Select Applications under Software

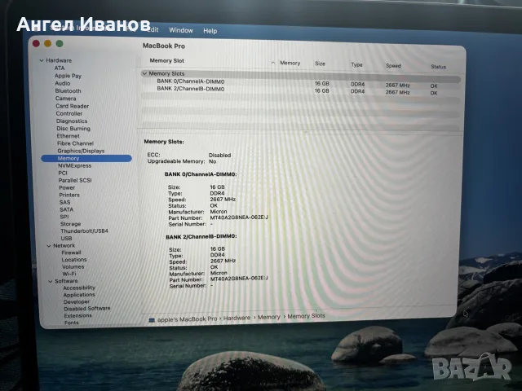[x=79, y=295]
